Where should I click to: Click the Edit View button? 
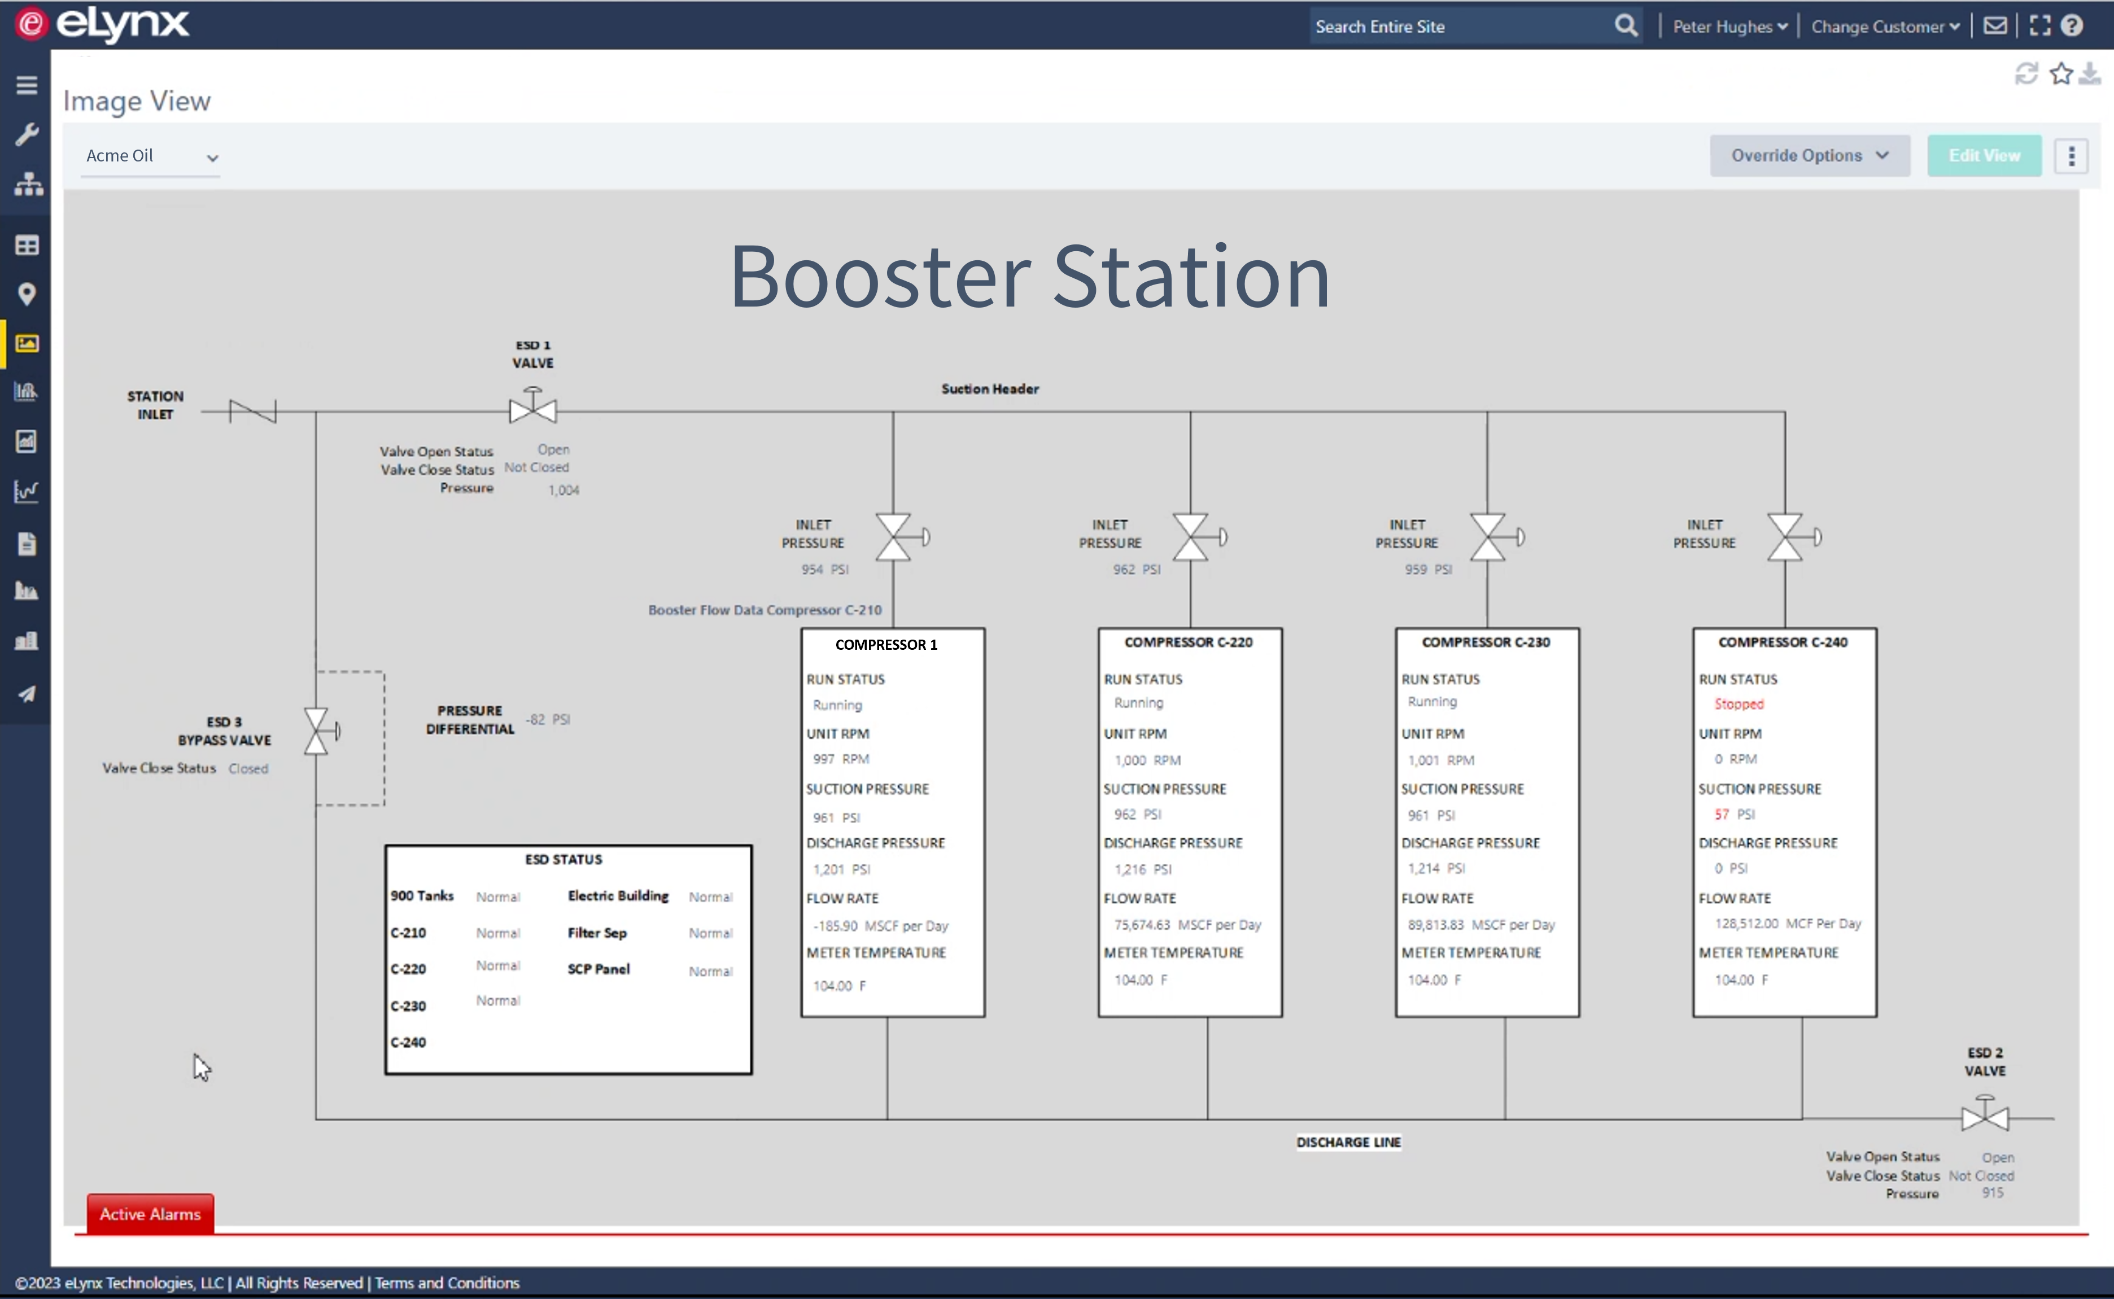click(x=1984, y=155)
